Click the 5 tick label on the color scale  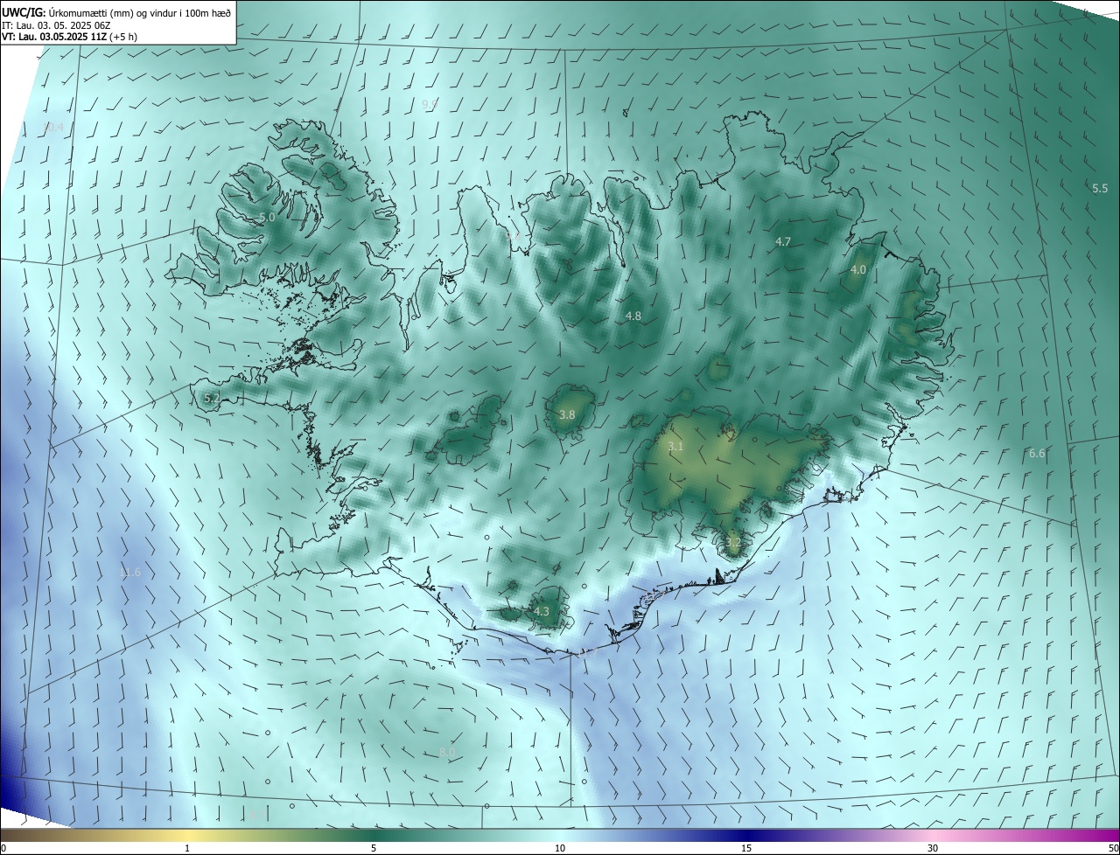[374, 848]
